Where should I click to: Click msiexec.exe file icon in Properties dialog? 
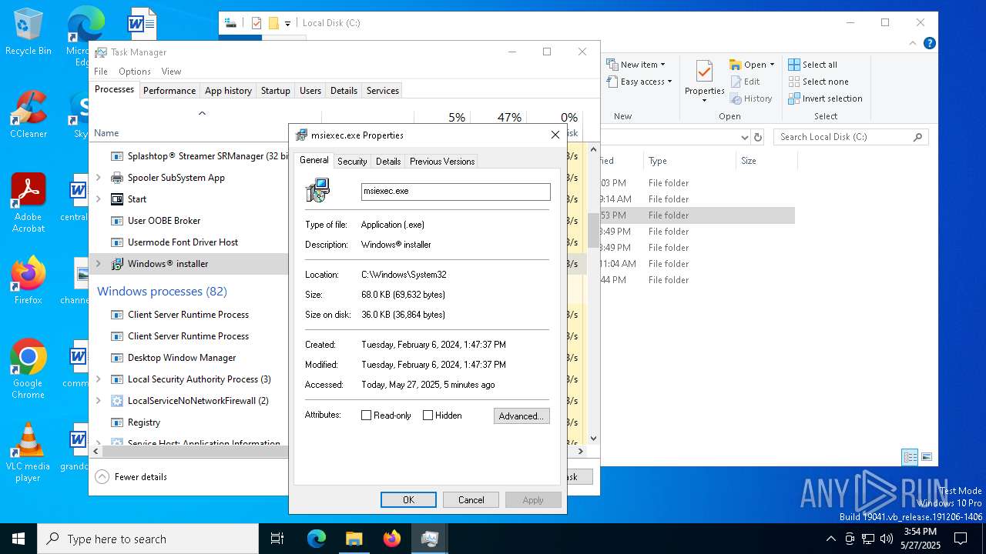click(x=317, y=191)
